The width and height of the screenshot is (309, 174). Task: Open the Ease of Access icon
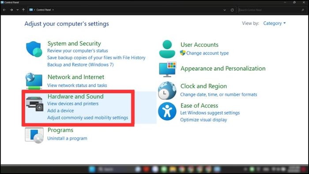pos(167,111)
